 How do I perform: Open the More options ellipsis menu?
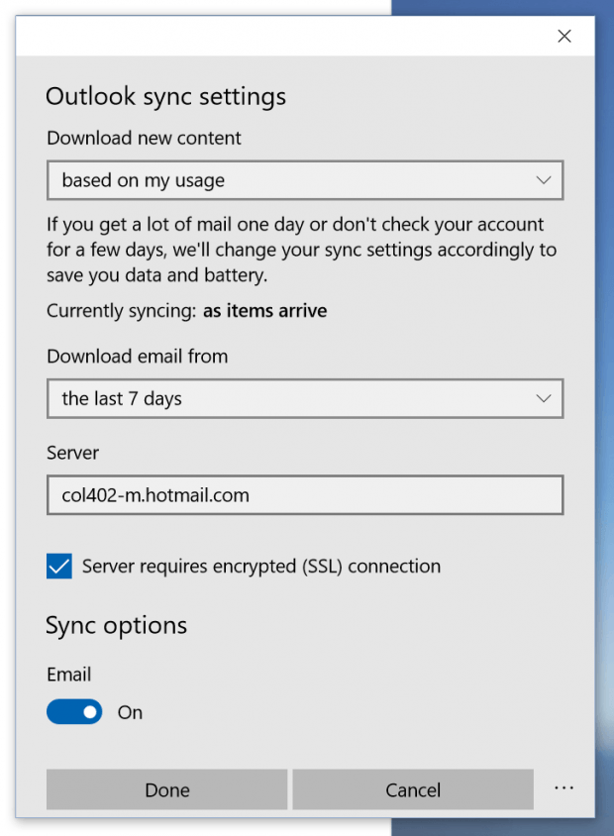(x=564, y=787)
